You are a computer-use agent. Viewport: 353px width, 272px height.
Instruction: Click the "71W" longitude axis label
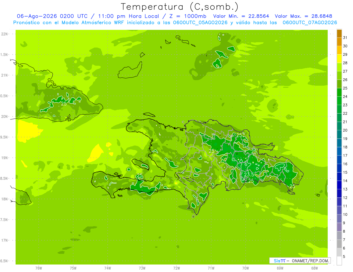click(211, 268)
